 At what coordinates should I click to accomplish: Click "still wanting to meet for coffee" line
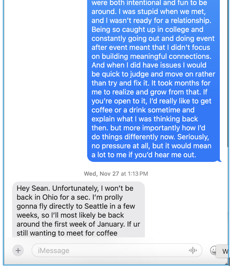pos(67,233)
